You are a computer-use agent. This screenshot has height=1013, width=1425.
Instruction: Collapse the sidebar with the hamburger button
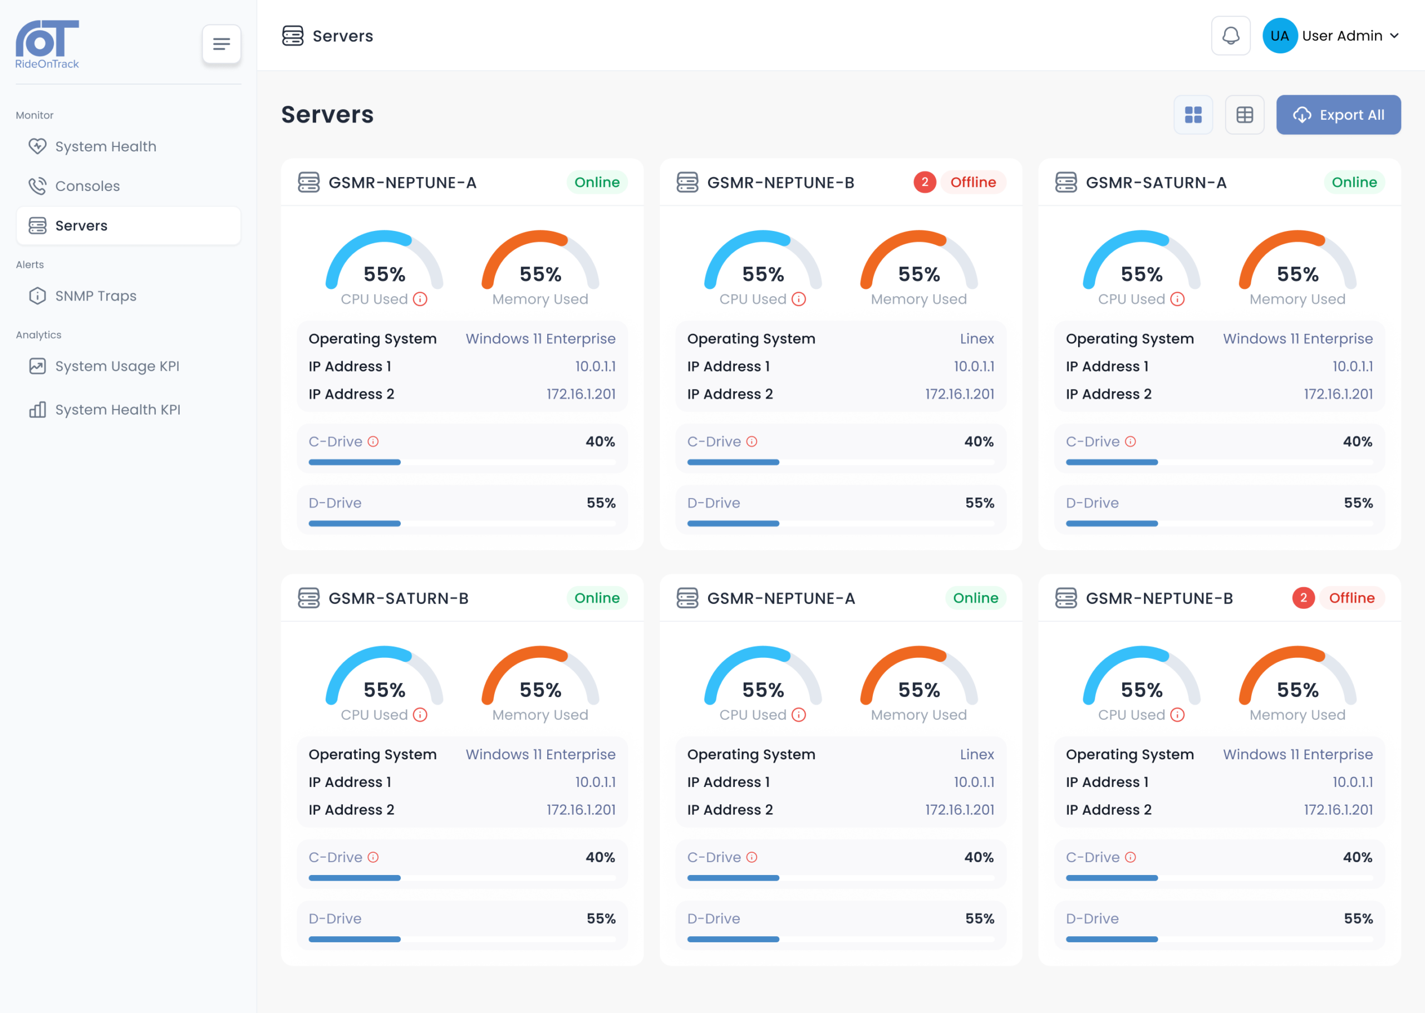click(x=222, y=43)
